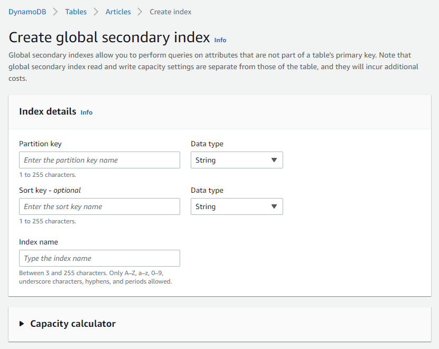Click the breadcrumb chevron after Tables

(96, 12)
